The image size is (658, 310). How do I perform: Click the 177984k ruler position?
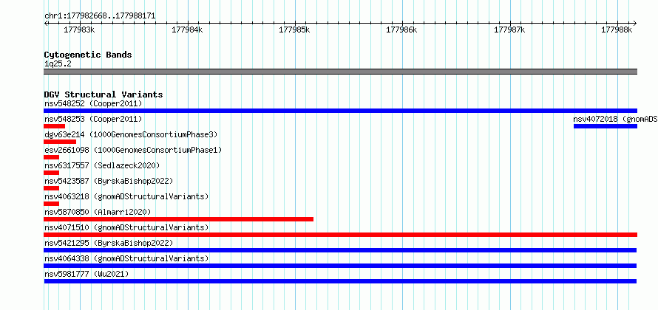187,30
